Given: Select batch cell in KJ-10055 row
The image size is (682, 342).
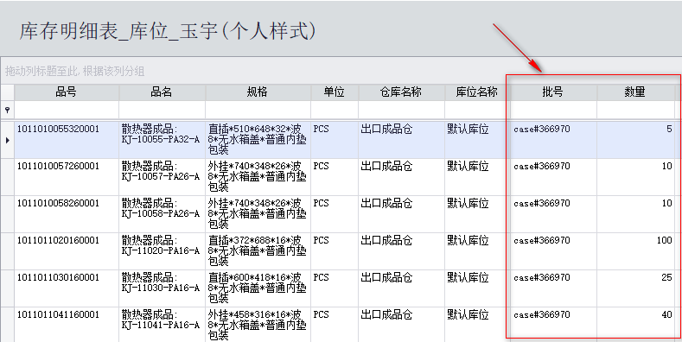Looking at the screenshot, I should (x=553, y=140).
